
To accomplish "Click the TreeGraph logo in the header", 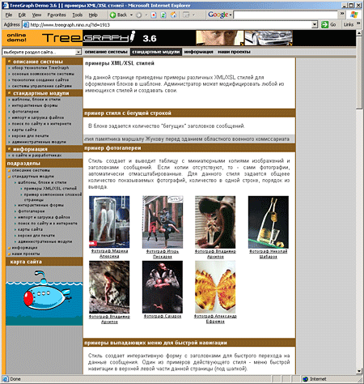I will 89,37.
